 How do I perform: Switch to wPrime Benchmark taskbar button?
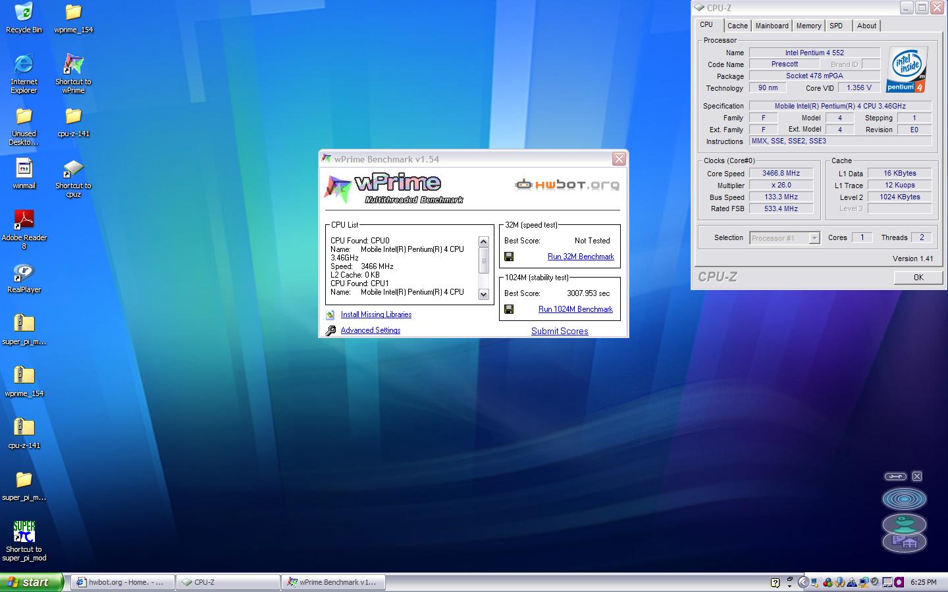coord(334,582)
